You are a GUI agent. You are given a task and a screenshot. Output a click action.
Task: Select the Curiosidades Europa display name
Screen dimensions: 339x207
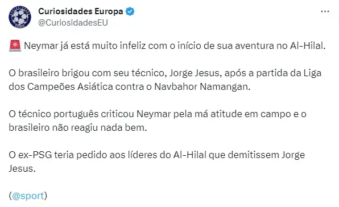tap(81, 11)
